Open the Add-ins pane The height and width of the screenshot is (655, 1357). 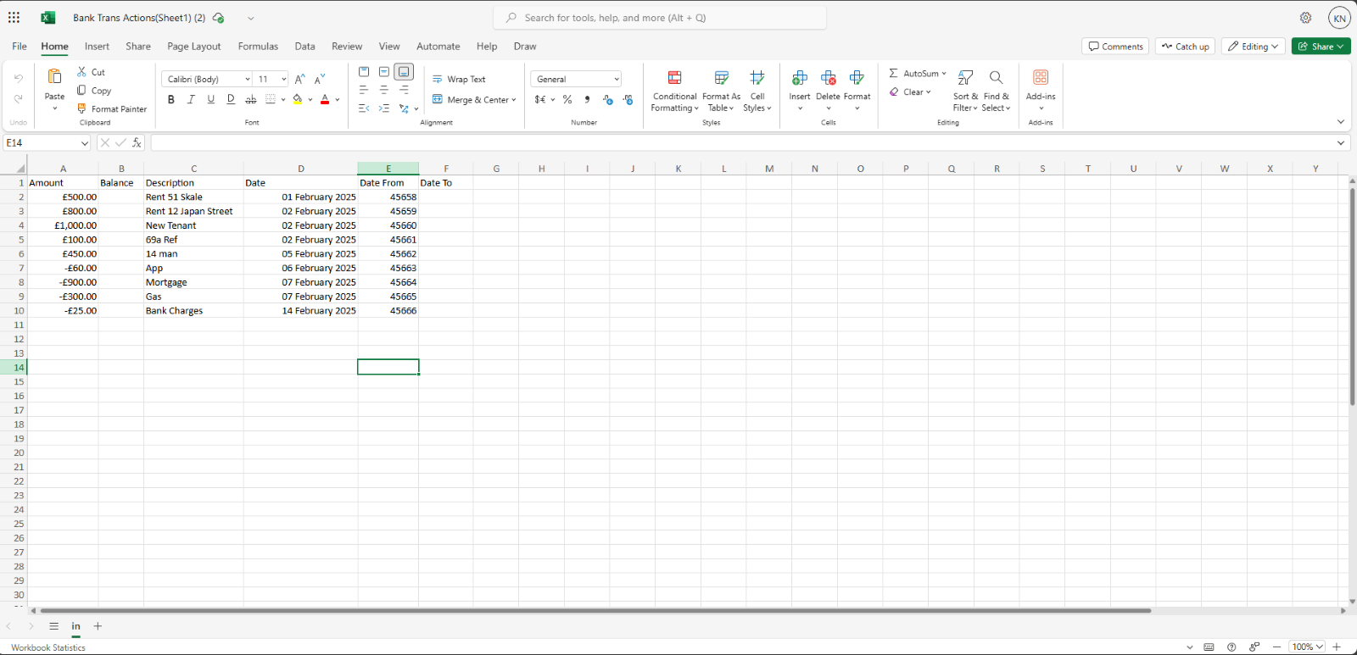click(x=1041, y=90)
